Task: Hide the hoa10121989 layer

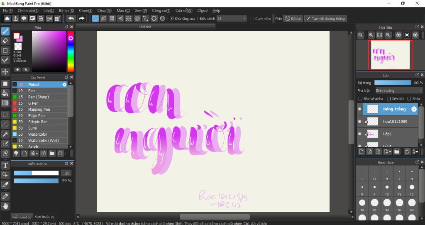Action: tap(360, 122)
